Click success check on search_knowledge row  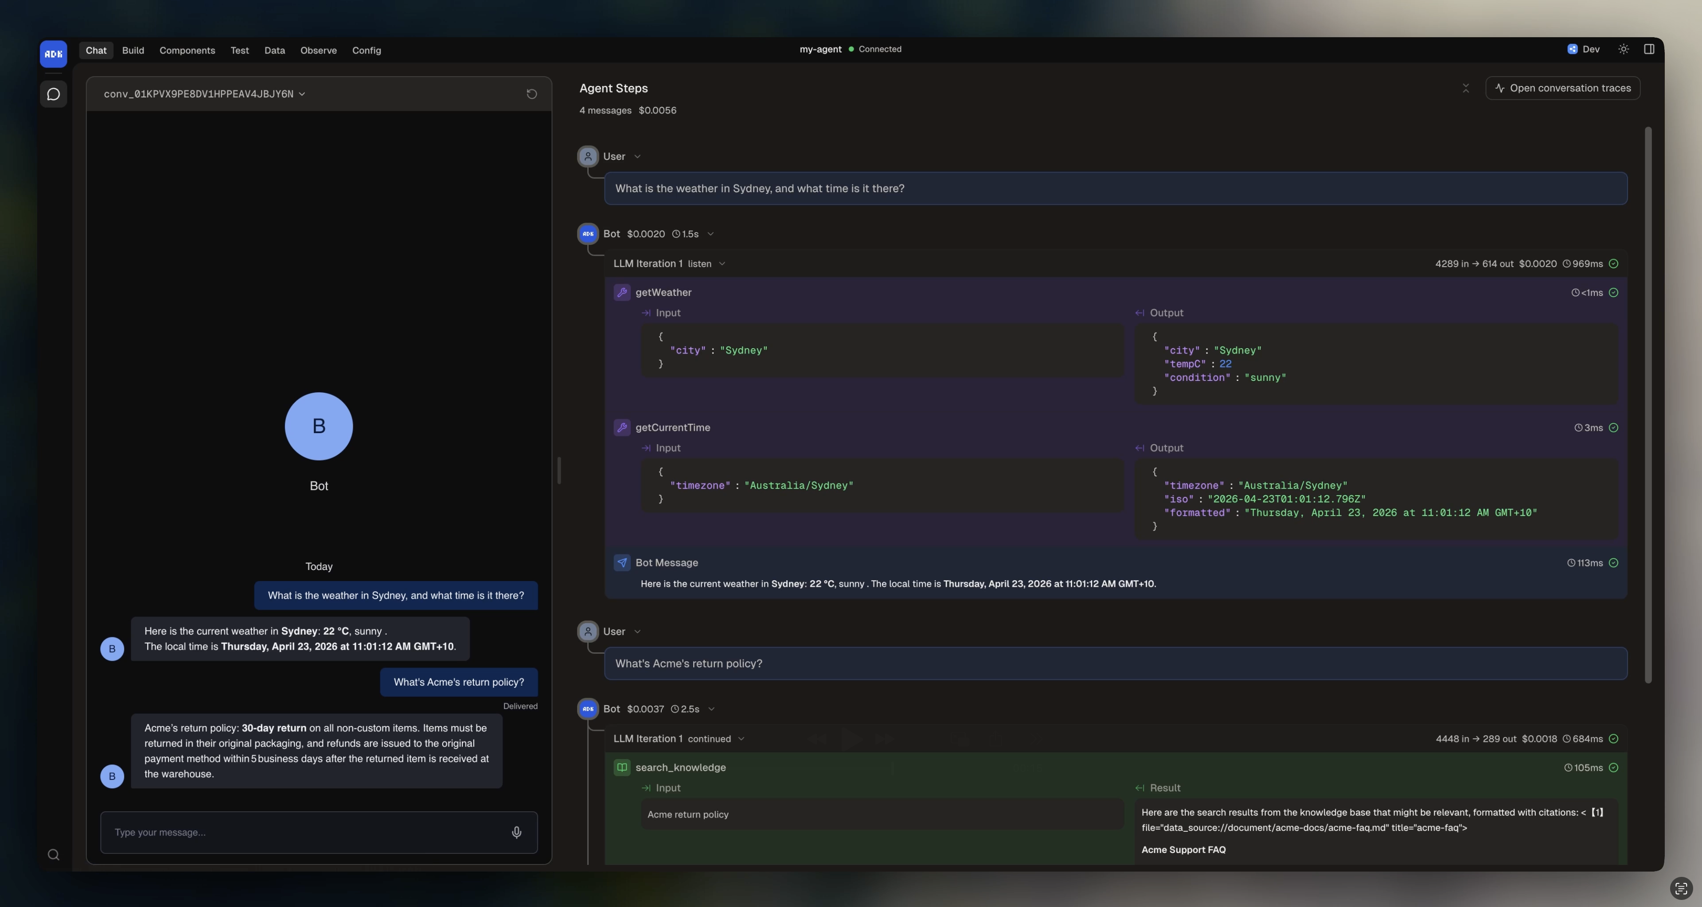coord(1613,767)
